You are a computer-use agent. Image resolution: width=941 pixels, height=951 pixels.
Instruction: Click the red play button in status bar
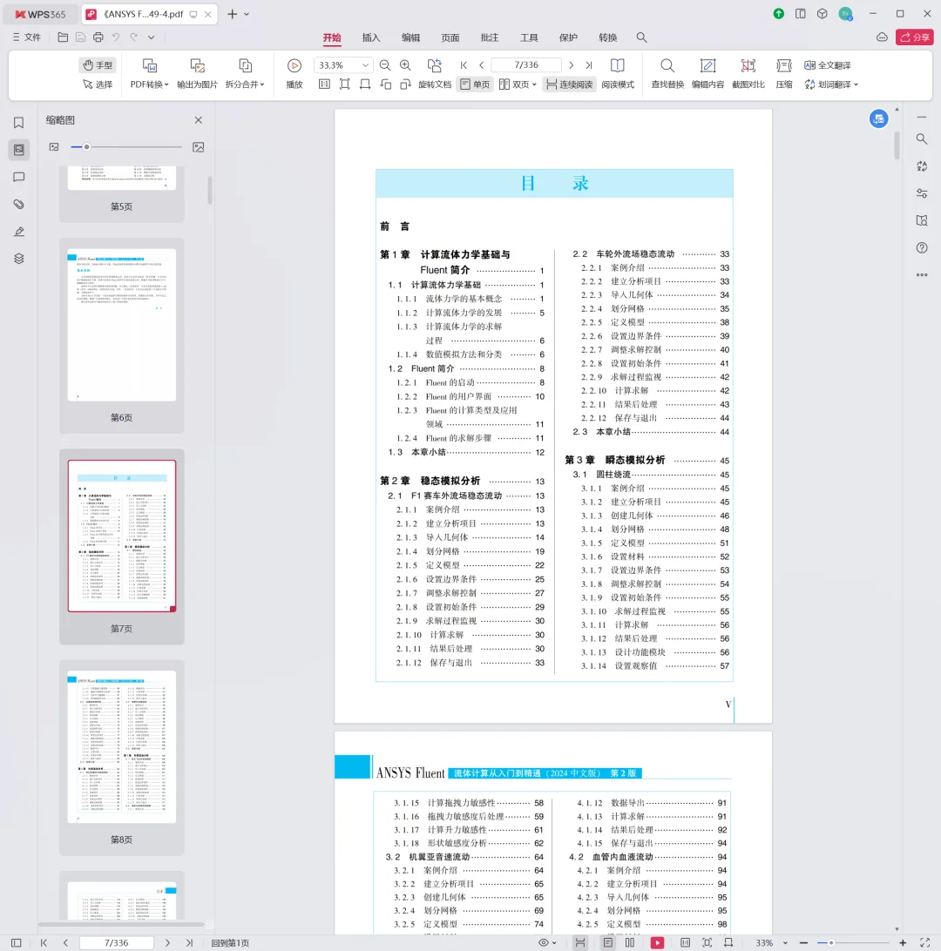pos(657,942)
